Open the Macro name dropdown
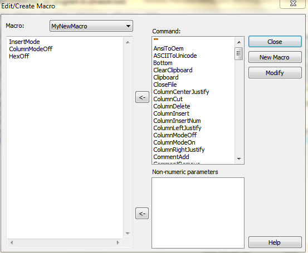 91,26
